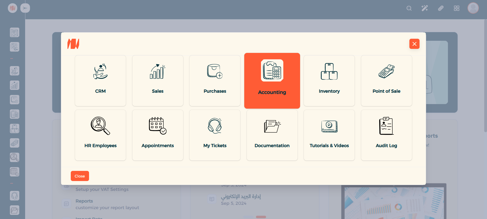Open the Inventory module tile
Image resolution: width=487 pixels, height=219 pixels.
(329, 81)
